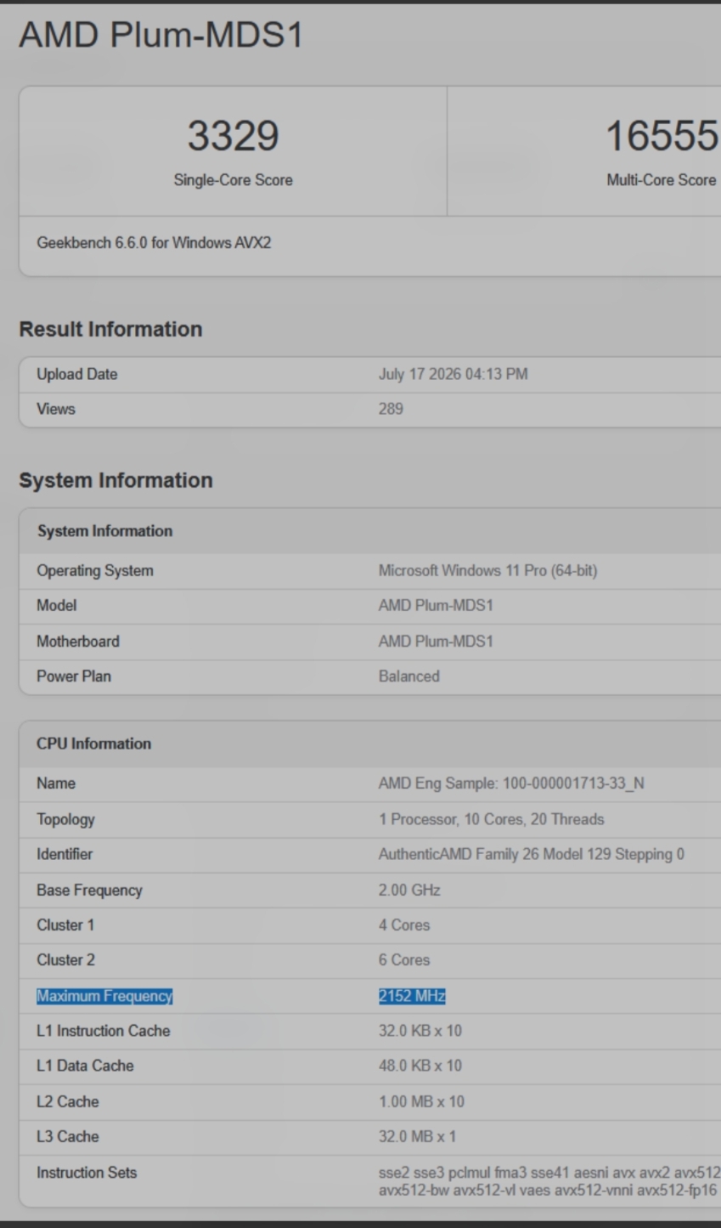Select the single-core score 3329

click(x=233, y=136)
